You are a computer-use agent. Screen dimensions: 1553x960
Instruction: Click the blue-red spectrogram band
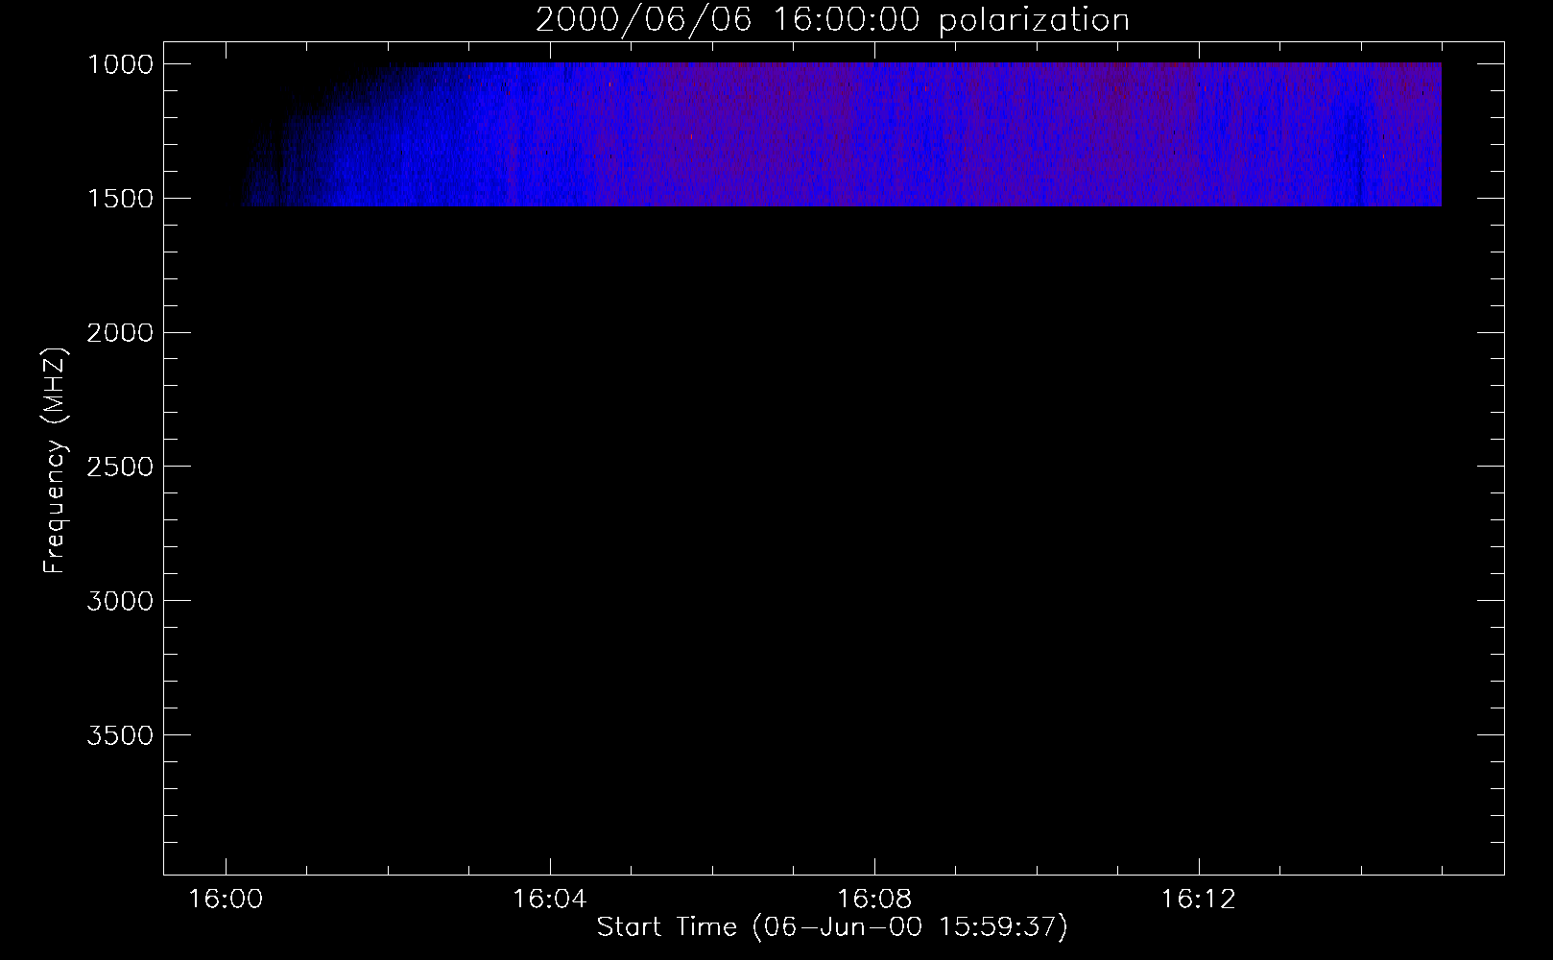841,134
